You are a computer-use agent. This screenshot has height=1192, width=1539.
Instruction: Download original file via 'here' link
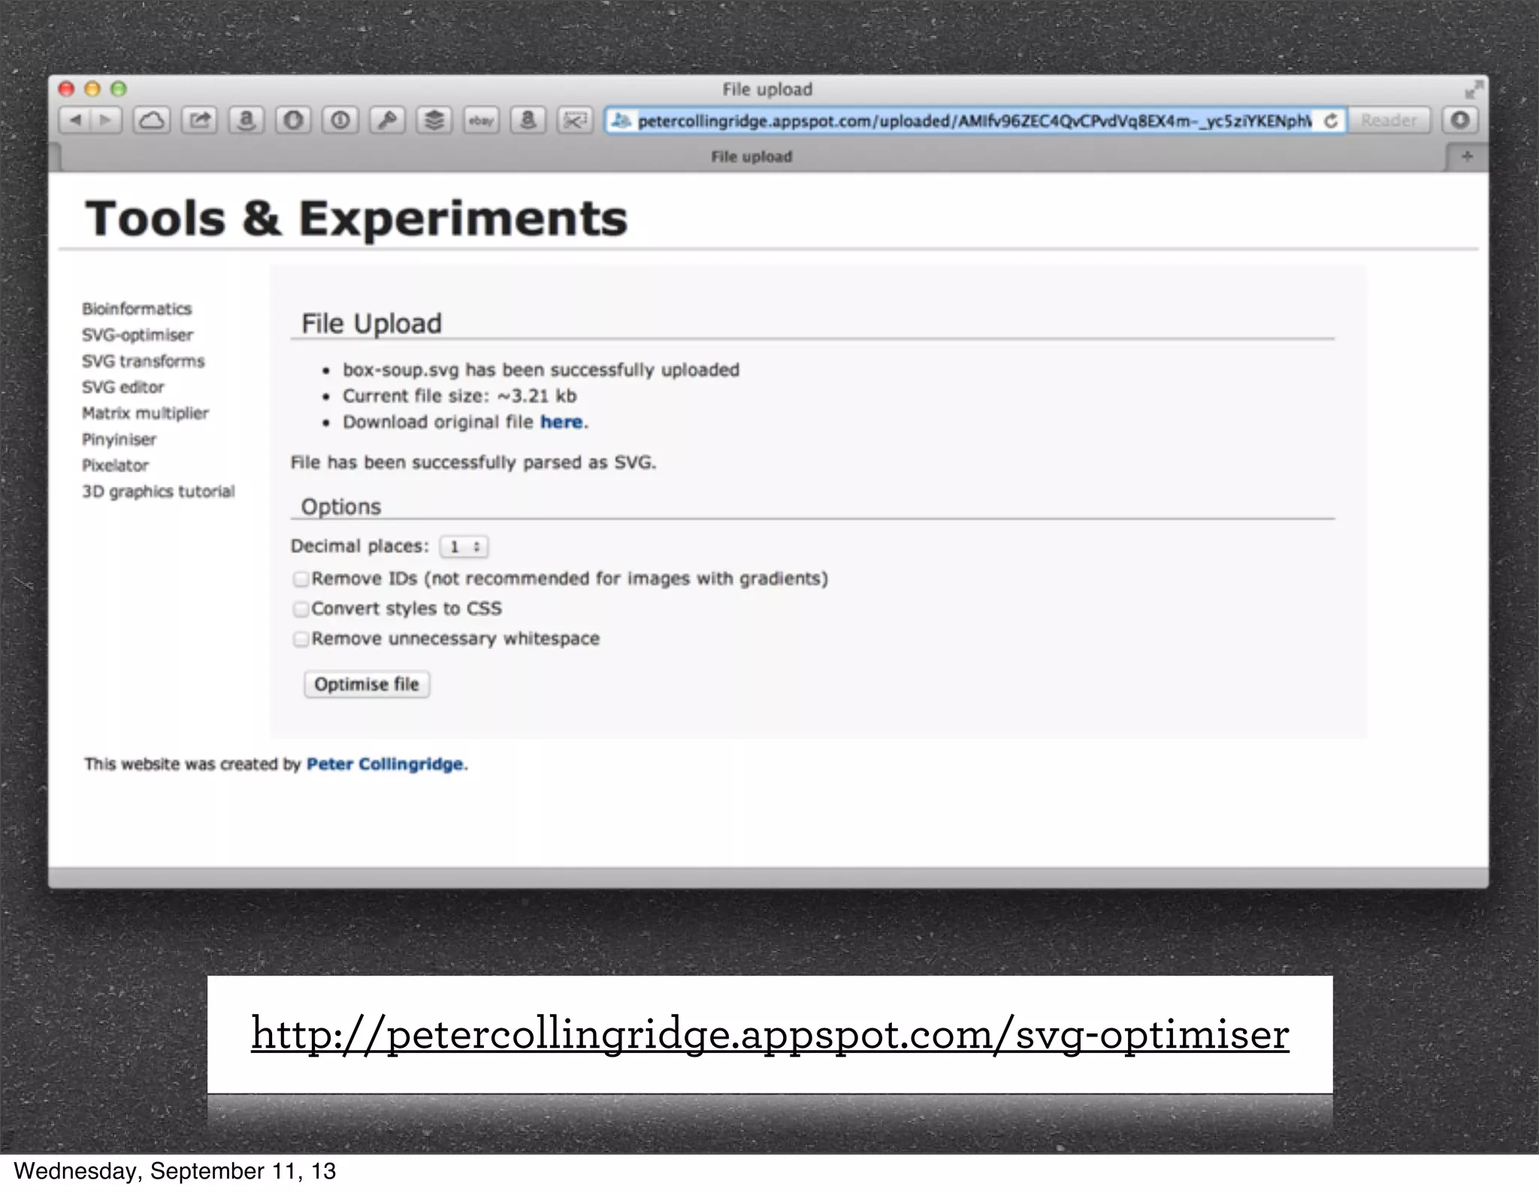coord(561,422)
